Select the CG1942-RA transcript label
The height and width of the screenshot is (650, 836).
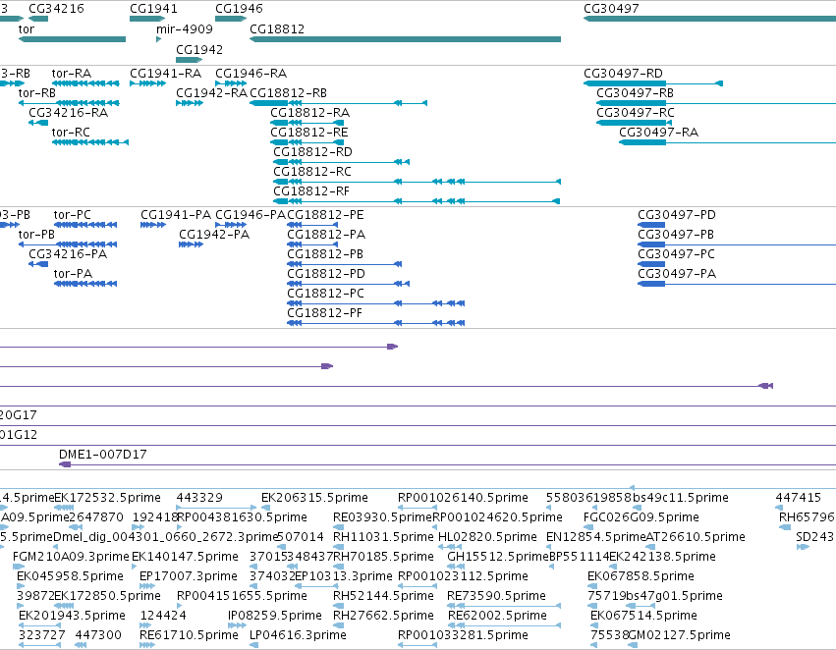point(211,93)
